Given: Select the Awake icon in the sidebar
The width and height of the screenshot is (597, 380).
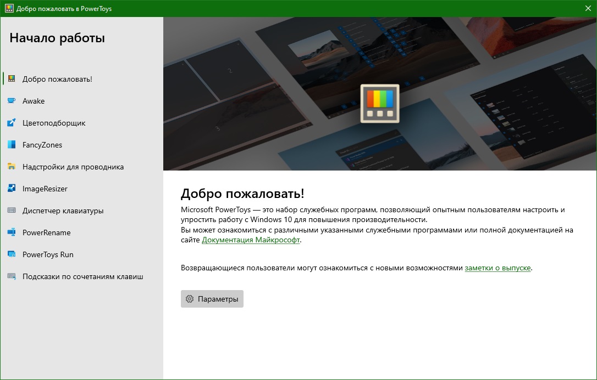Looking at the screenshot, I should click(13, 101).
